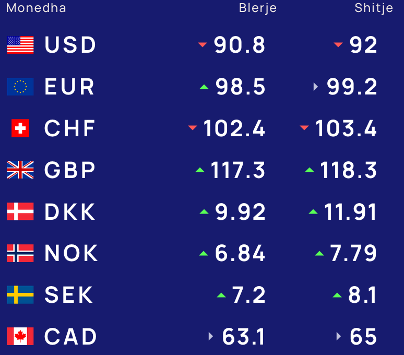Select the Swiss flag icon
Viewport: 404px width, 355px height.
(x=20, y=128)
